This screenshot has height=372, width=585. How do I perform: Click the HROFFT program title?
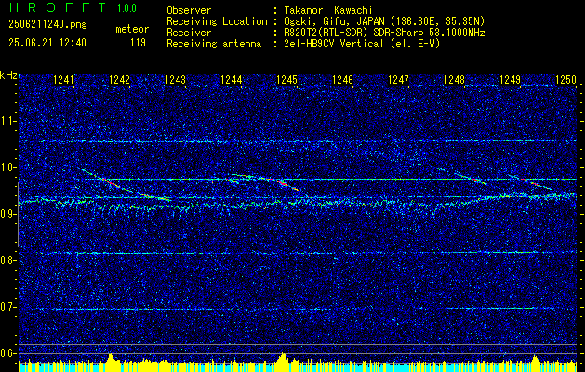[57, 7]
